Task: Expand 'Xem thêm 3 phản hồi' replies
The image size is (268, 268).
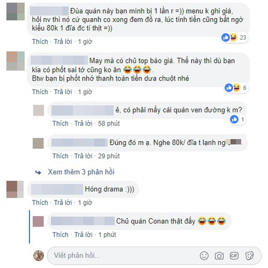Action: pyautogui.click(x=81, y=172)
